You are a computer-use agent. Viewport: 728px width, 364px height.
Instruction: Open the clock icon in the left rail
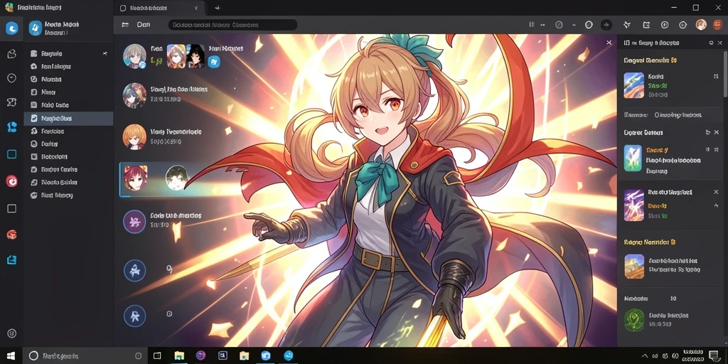[12, 78]
